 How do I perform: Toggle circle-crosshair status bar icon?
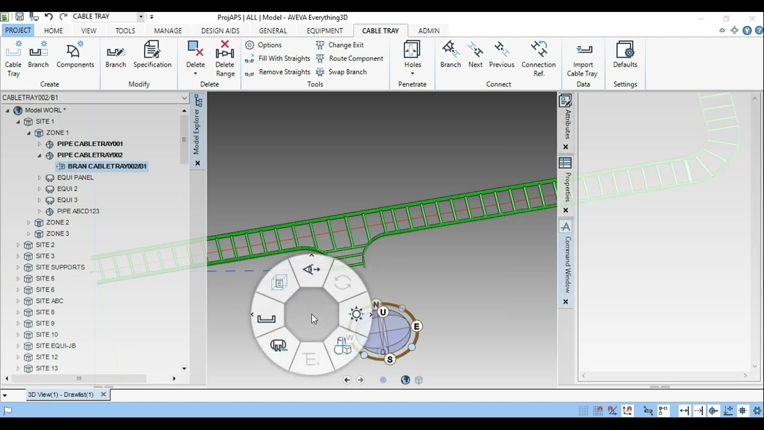pos(713,410)
